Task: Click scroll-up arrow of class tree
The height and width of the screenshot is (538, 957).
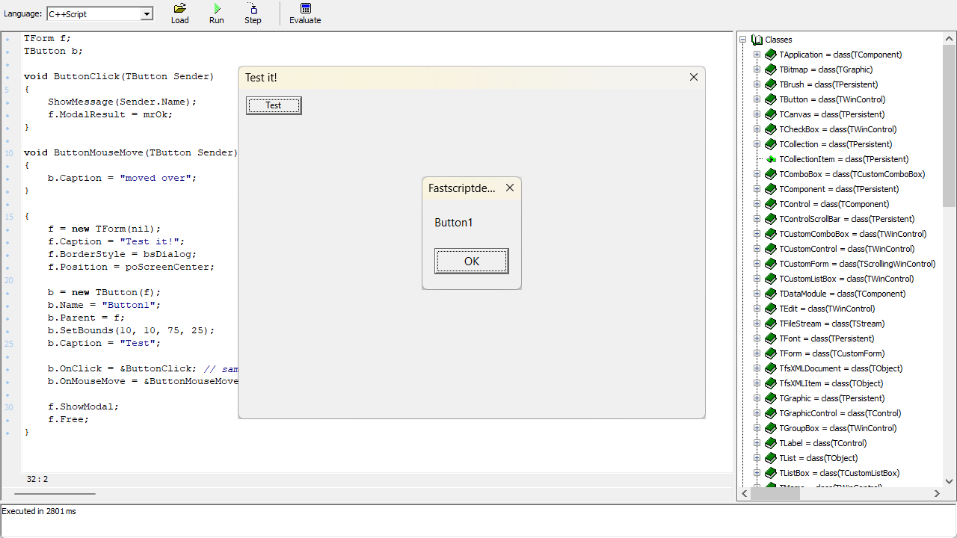Action: coord(950,39)
